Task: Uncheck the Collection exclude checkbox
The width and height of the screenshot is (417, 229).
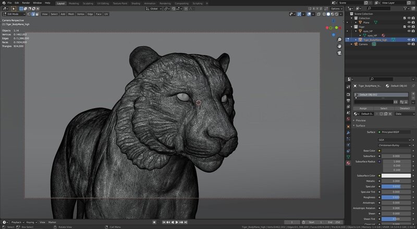Action: click(404, 18)
